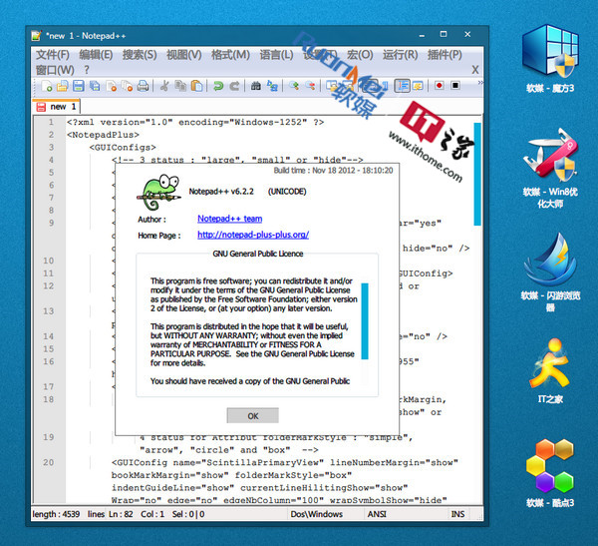This screenshot has height=546, width=598.
Task: Click line number 20 in the margin
Action: (48, 463)
